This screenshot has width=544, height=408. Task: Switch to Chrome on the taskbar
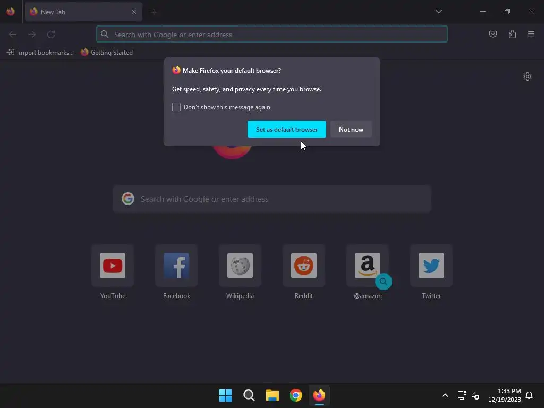[x=296, y=395]
